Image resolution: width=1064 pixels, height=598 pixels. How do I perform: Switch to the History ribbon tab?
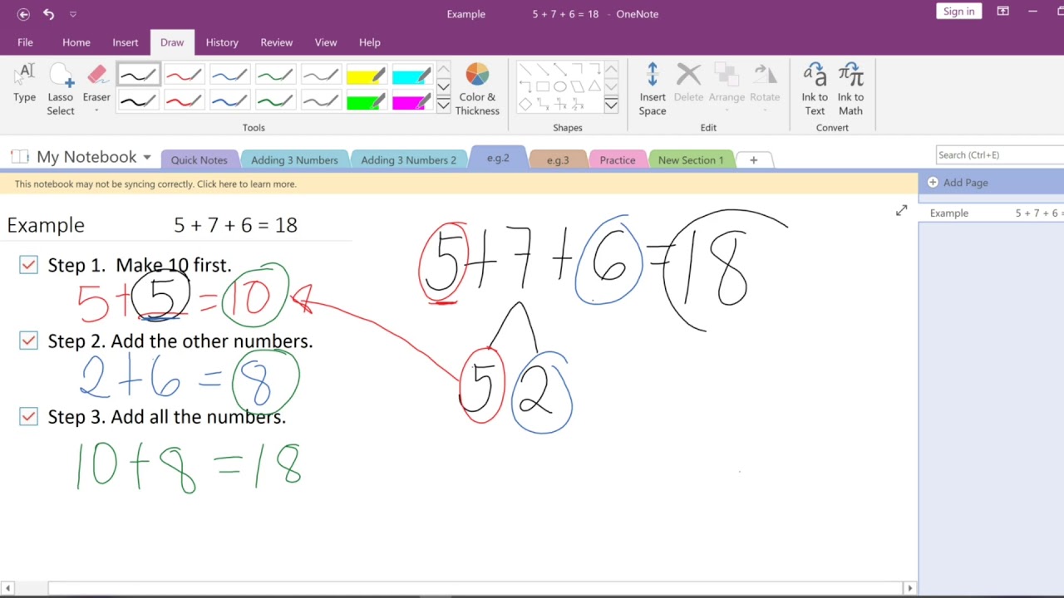click(222, 42)
